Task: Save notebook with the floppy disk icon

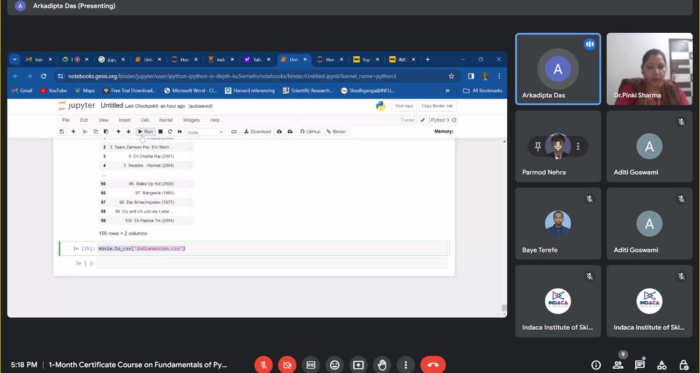Action: 62,132
